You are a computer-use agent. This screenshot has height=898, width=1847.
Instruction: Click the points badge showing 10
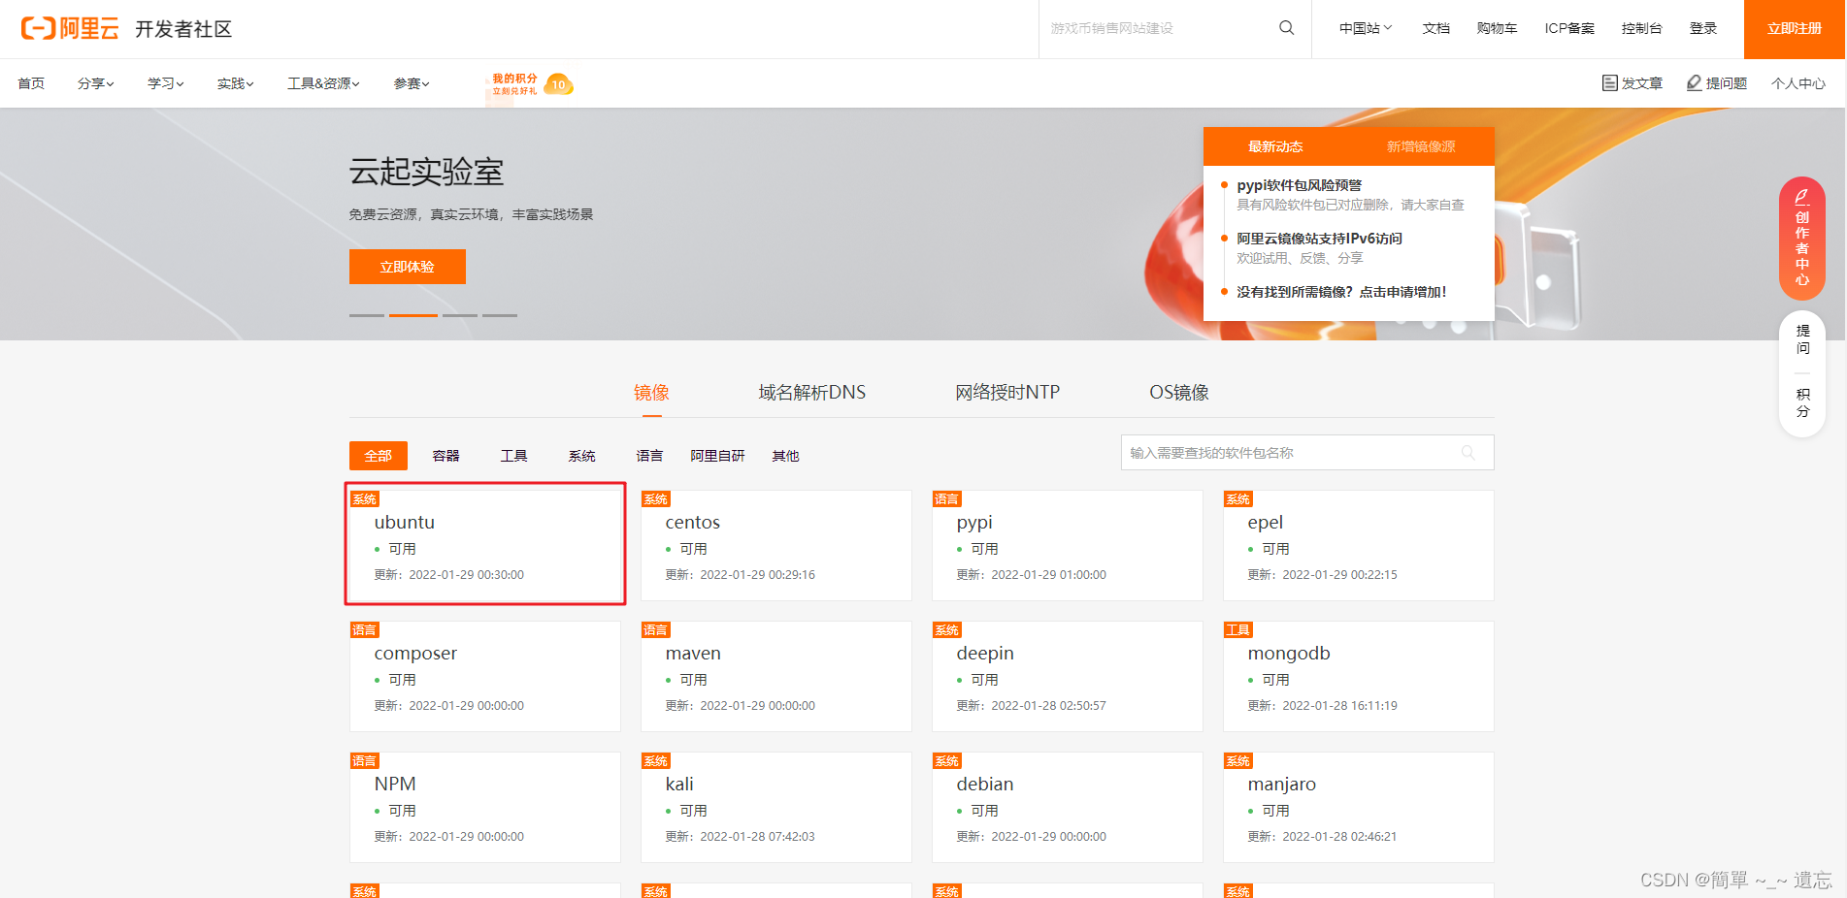point(559,85)
